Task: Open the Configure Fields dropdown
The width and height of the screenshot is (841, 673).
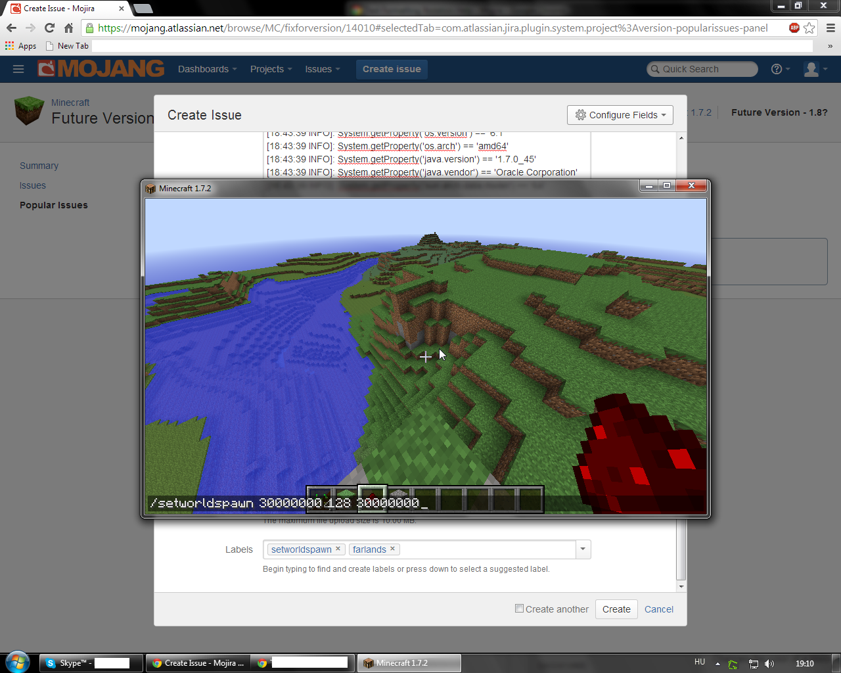Action: tap(620, 115)
